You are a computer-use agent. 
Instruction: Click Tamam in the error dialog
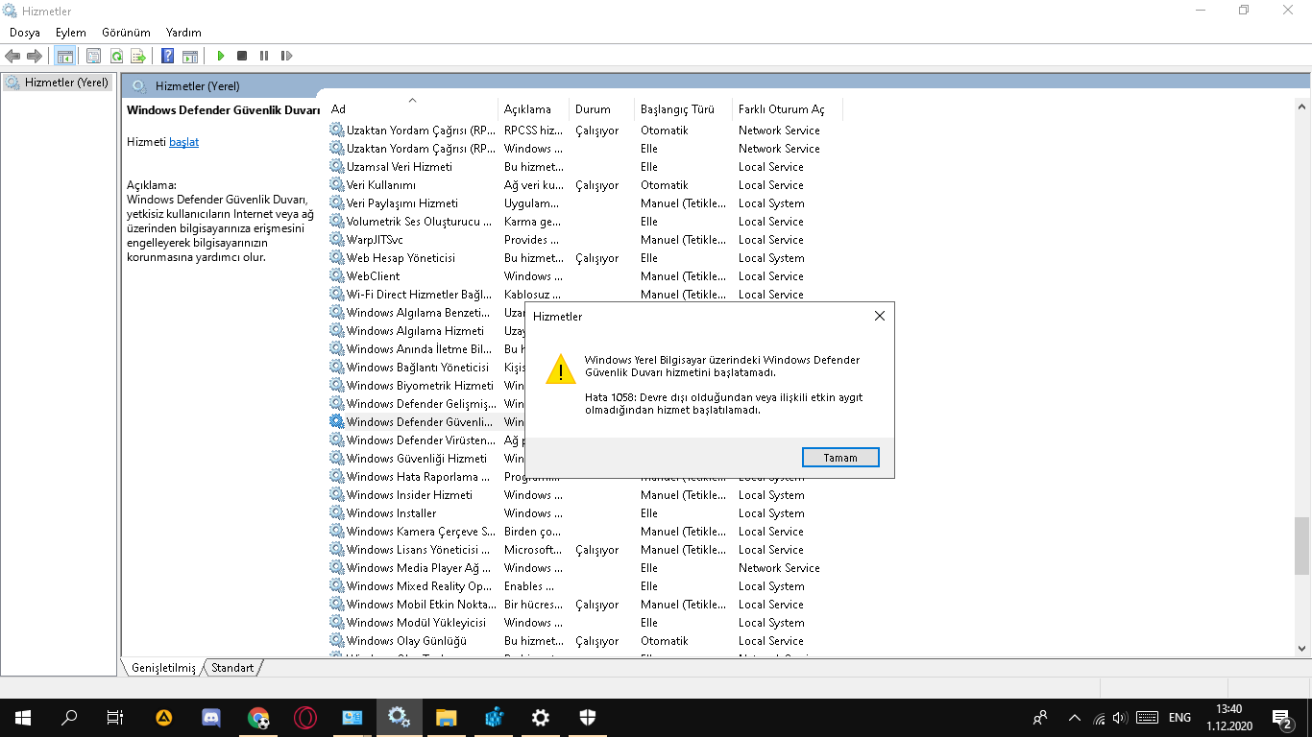click(x=840, y=458)
